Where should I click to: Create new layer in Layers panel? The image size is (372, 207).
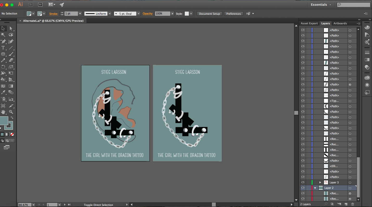pyautogui.click(x=346, y=204)
